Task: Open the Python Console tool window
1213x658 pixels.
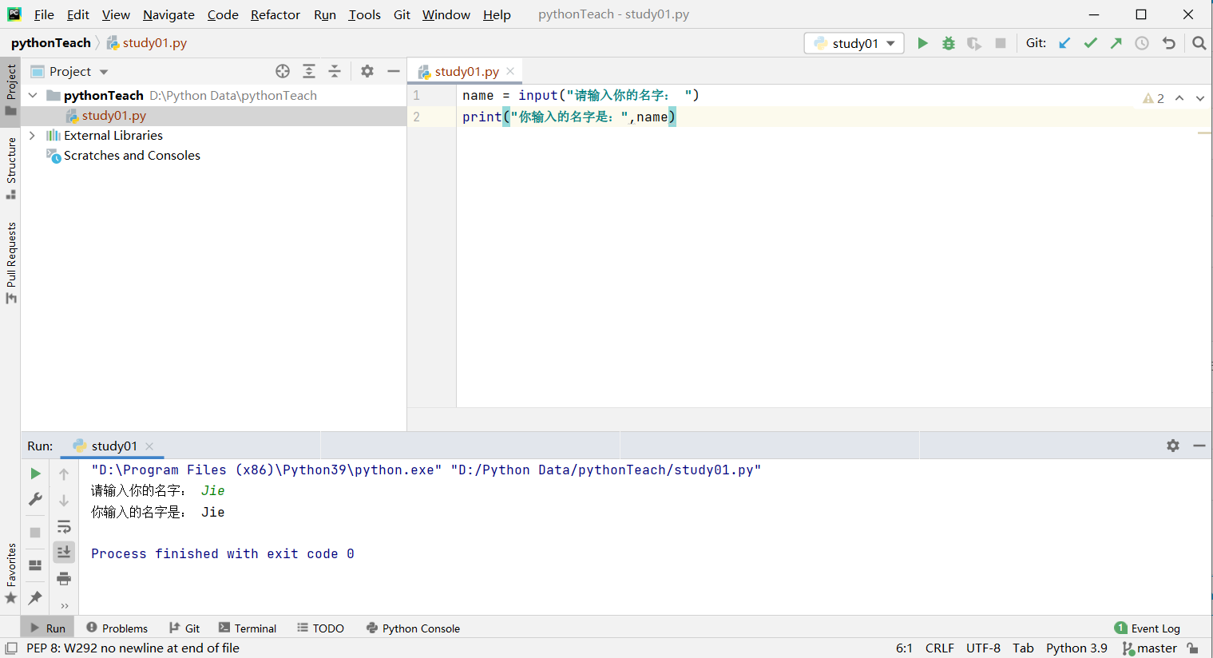Action: 413,628
